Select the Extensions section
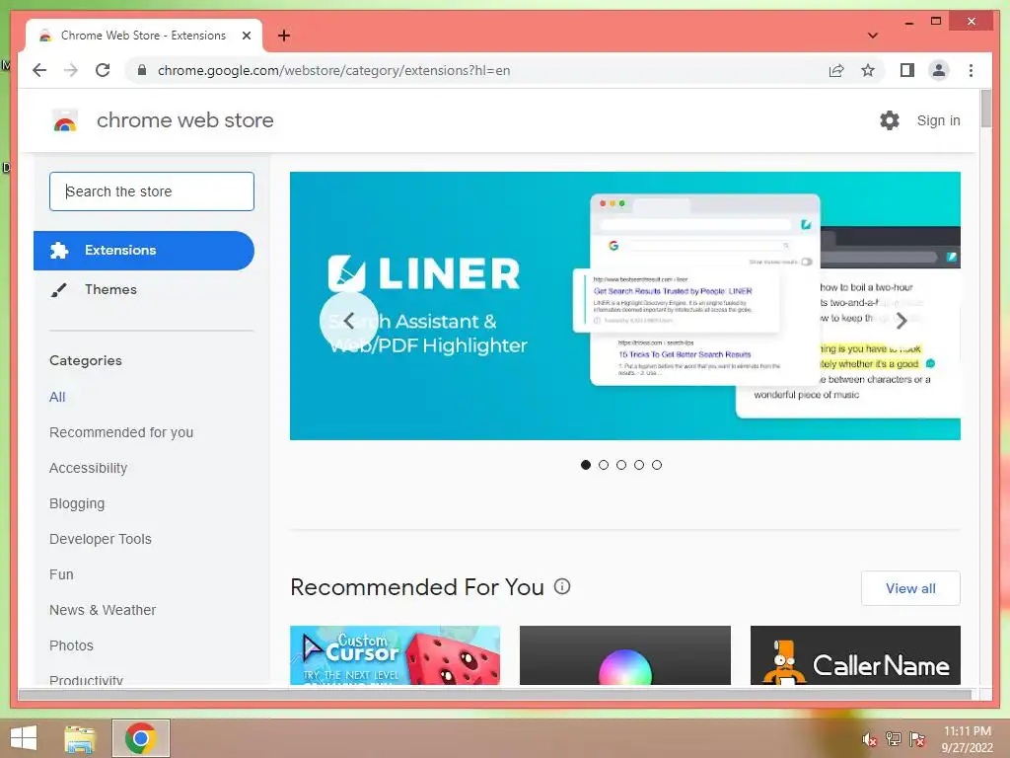The width and height of the screenshot is (1010, 758). point(144,250)
